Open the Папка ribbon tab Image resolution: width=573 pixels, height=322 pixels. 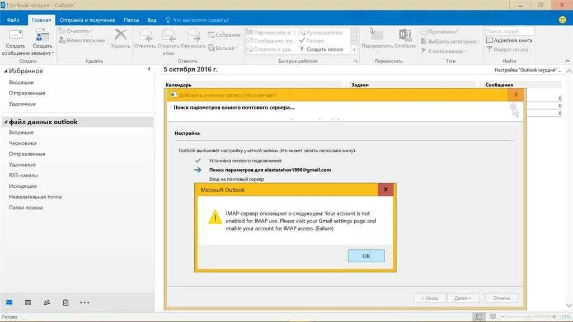point(131,20)
